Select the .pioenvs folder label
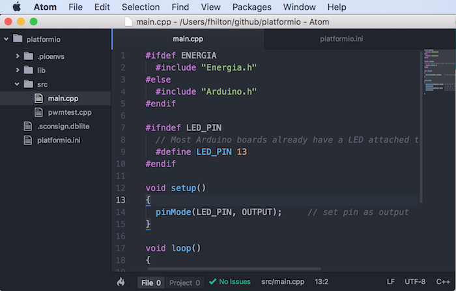 [51, 57]
